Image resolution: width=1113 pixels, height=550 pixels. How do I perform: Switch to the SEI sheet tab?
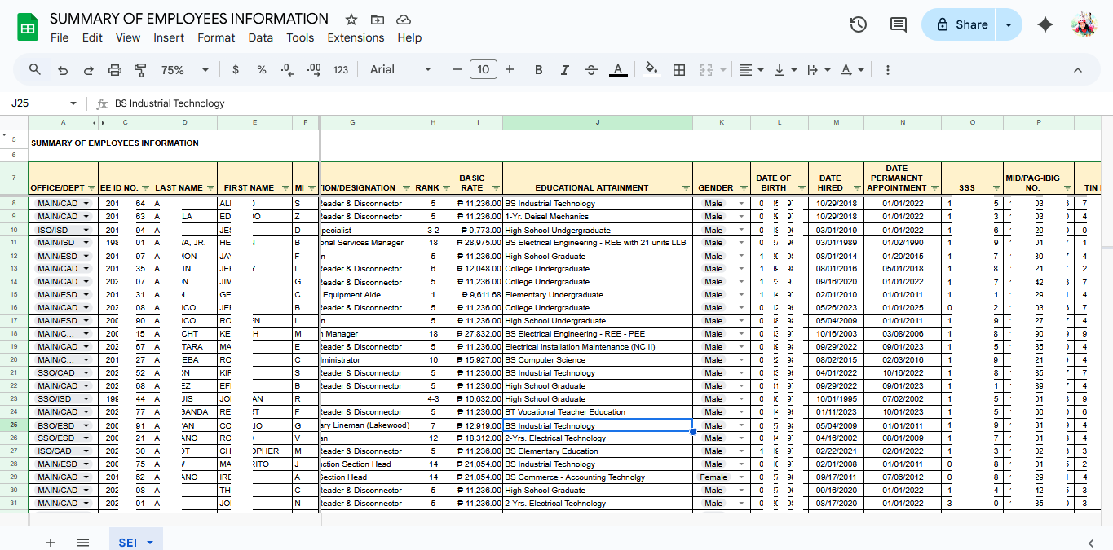pyautogui.click(x=128, y=543)
